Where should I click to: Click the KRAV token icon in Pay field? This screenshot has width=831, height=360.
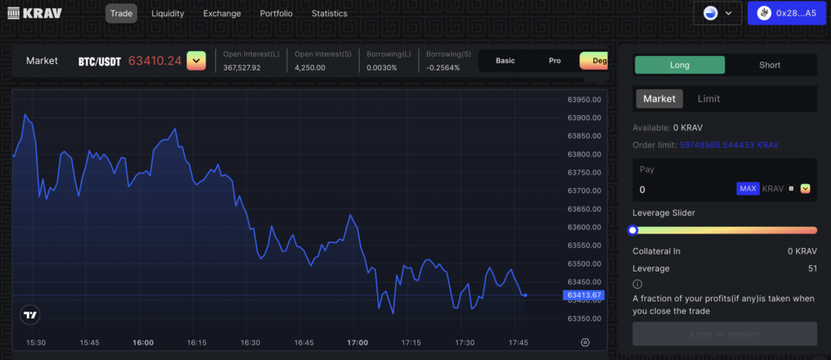(791, 188)
